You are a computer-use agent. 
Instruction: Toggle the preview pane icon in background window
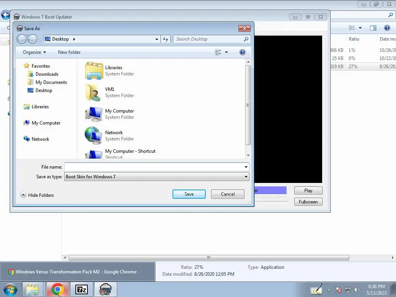click(x=373, y=28)
